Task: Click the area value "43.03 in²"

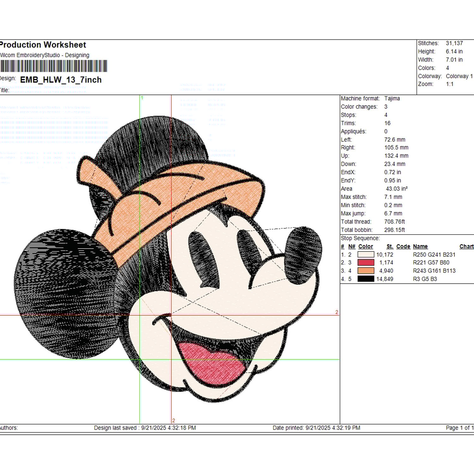Action: (x=397, y=188)
